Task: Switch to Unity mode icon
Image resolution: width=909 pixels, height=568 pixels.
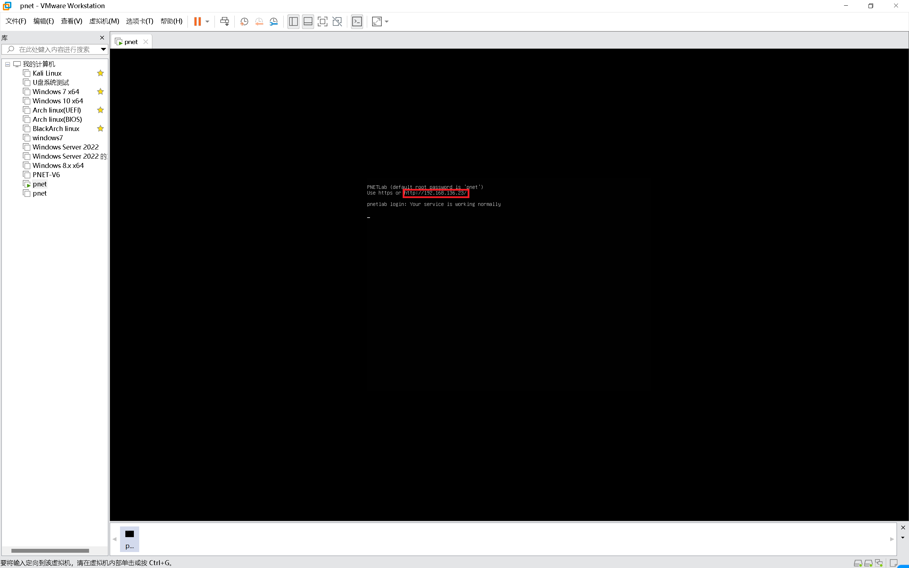Action: click(x=337, y=21)
